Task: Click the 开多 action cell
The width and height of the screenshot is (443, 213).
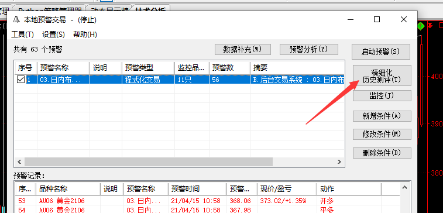Action: click(x=327, y=201)
